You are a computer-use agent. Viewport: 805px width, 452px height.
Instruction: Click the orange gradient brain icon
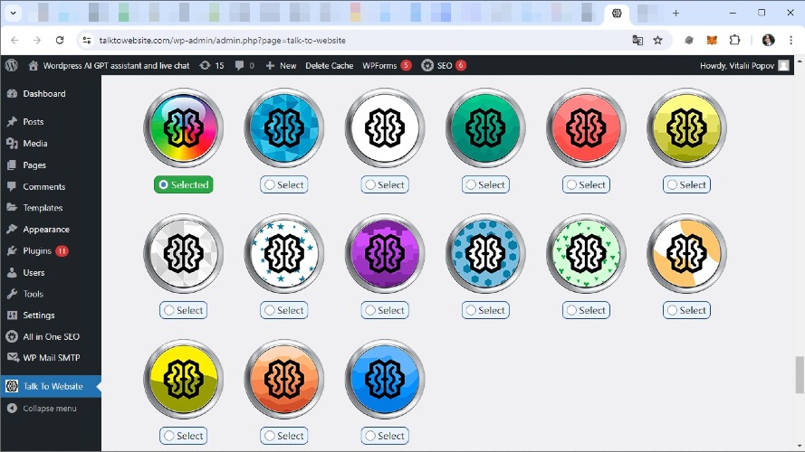(x=284, y=380)
